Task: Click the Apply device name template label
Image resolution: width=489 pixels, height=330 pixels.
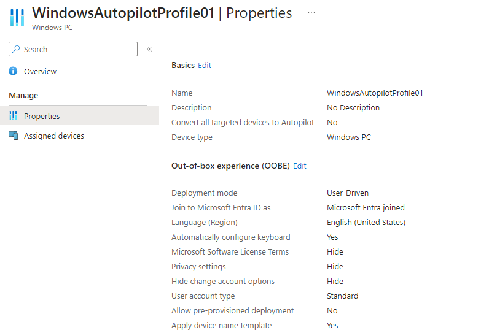Action: [221, 326]
